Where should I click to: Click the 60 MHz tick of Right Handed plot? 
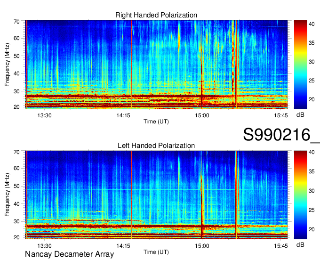click(16, 38)
